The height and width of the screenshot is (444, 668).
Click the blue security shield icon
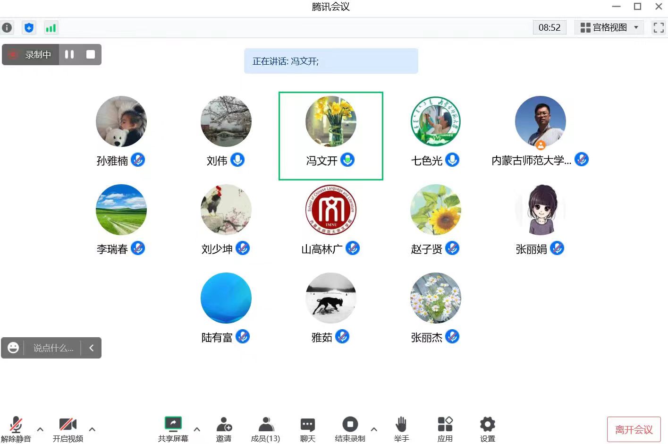coord(29,28)
